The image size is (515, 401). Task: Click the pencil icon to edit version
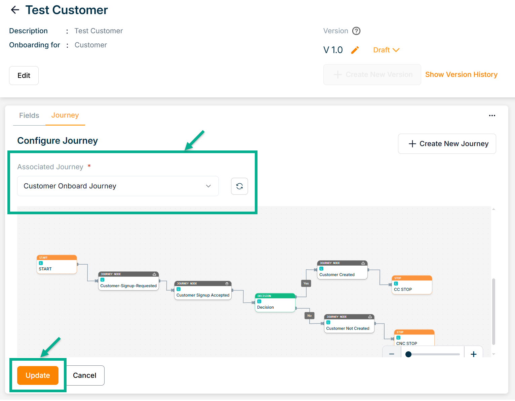point(355,50)
